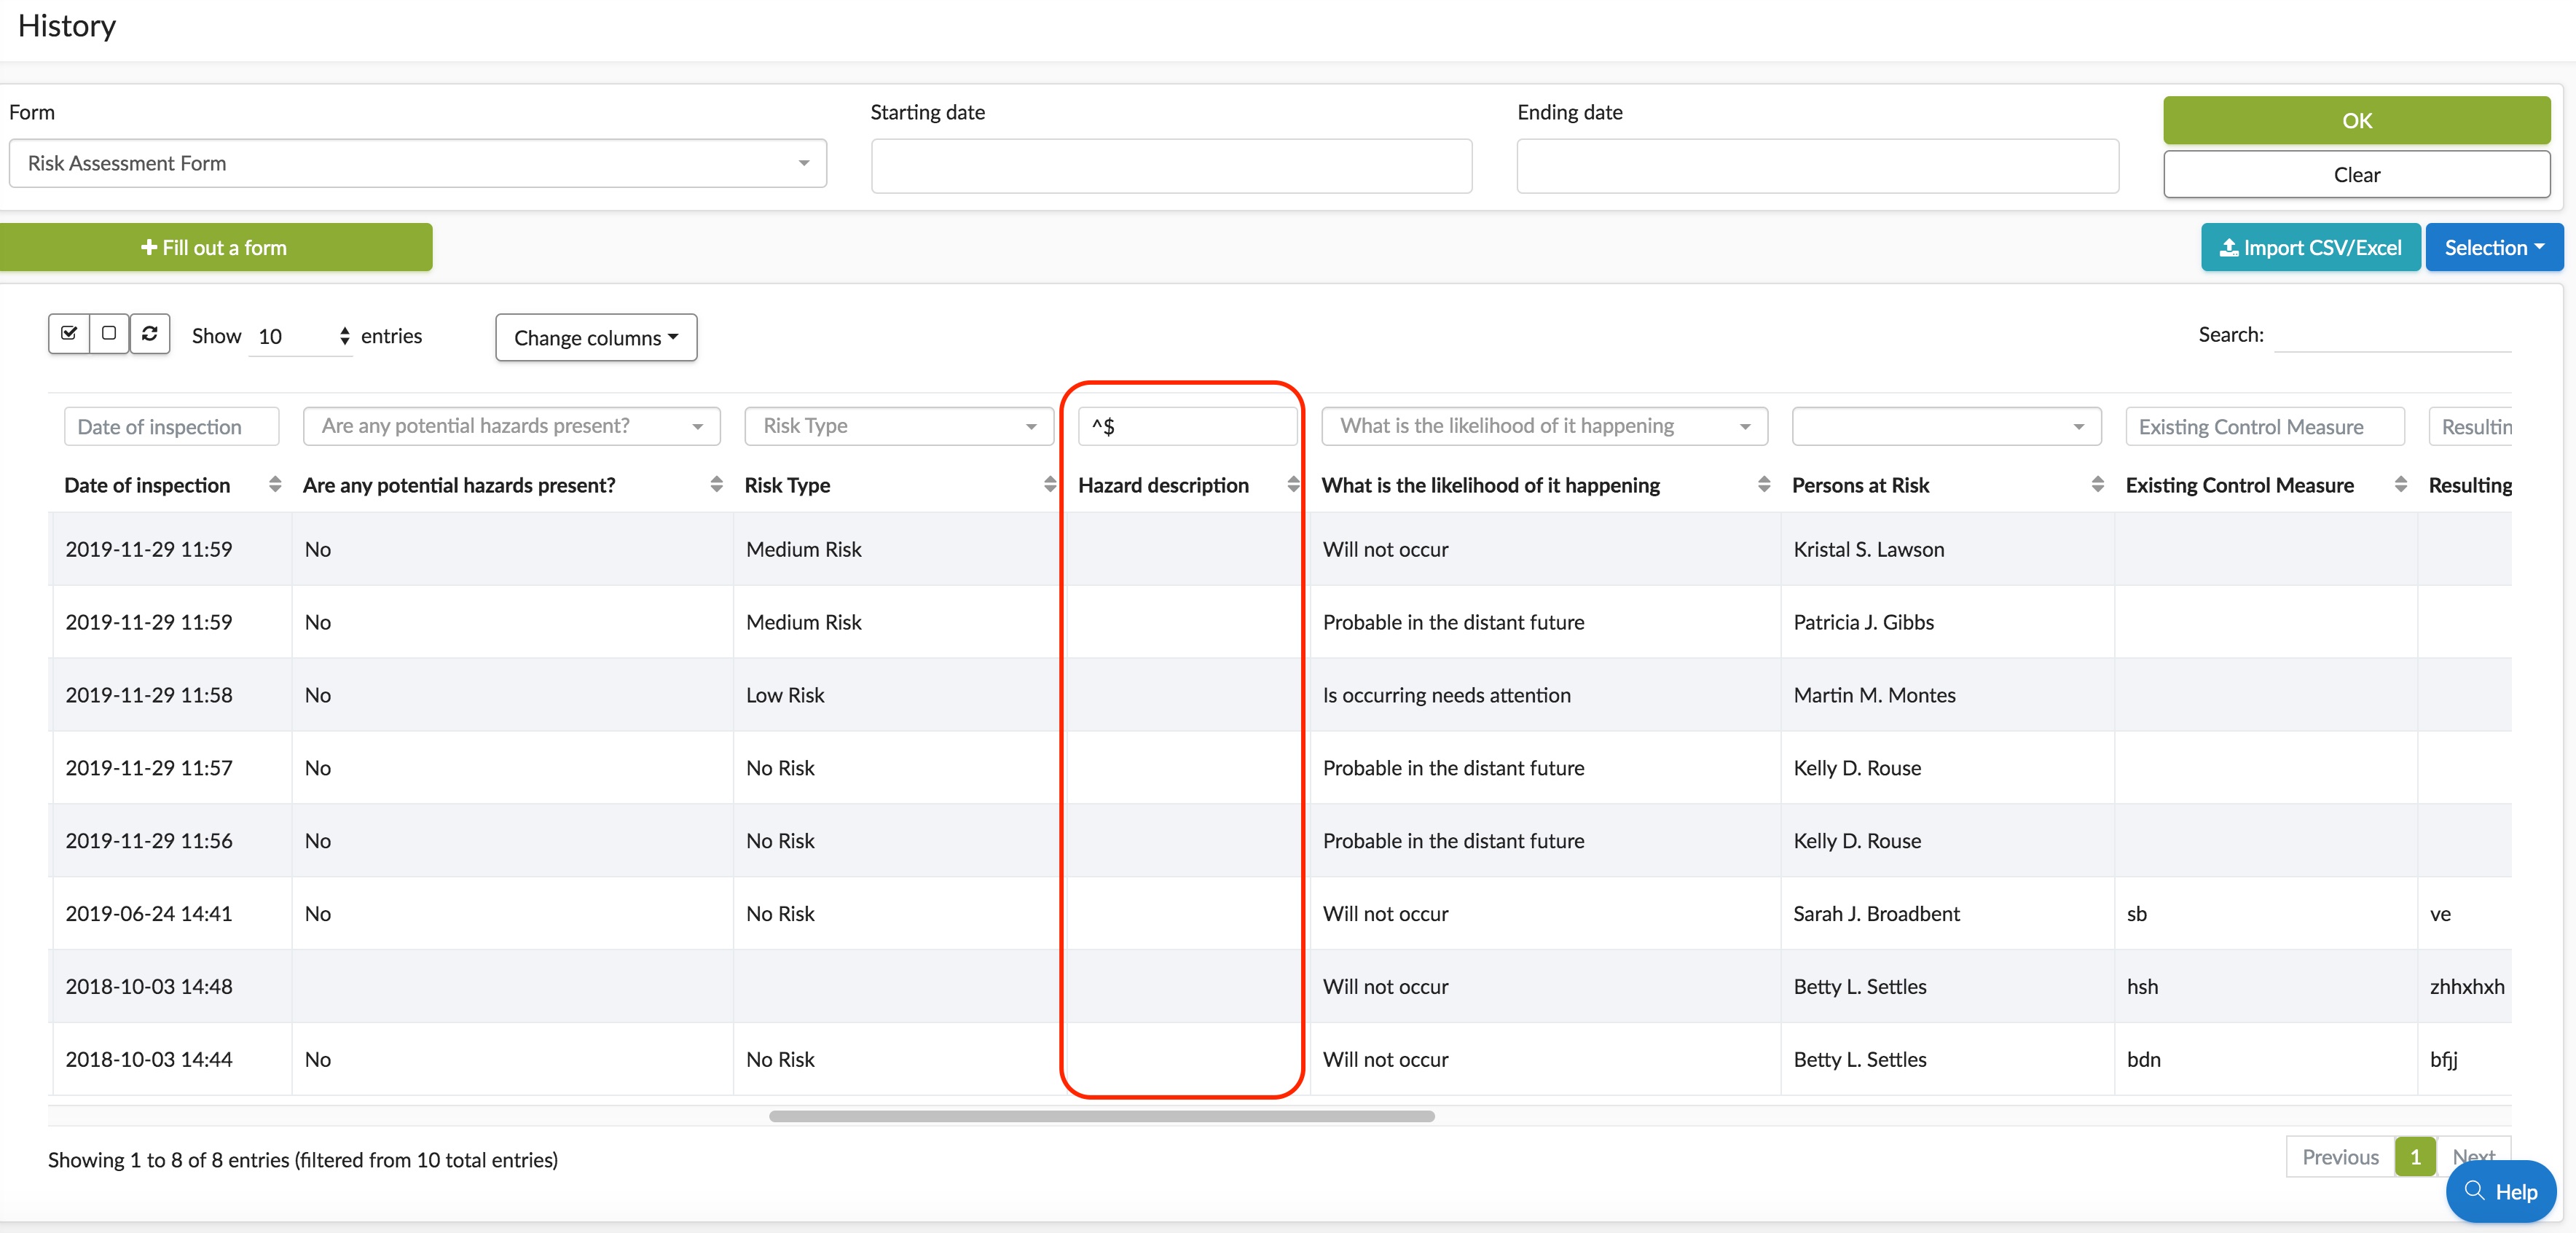Image resolution: width=2576 pixels, height=1233 pixels.
Task: Click the Starting date field
Action: point(1171,166)
